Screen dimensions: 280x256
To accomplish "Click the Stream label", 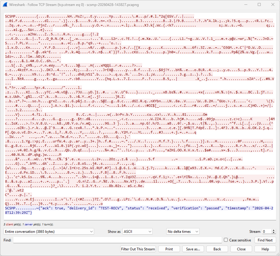I will click(x=255, y=232).
